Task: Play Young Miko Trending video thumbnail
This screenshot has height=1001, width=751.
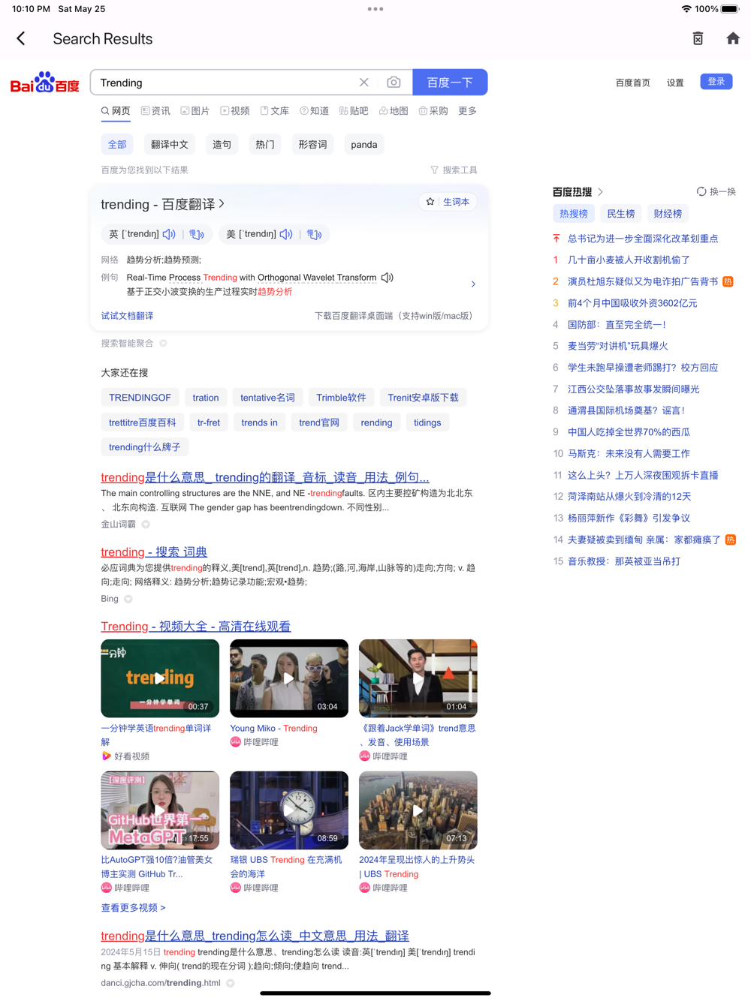Action: click(289, 678)
